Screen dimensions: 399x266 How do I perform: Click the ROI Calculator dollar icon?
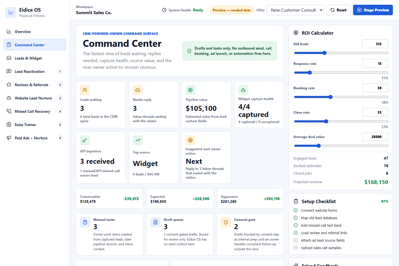tap(296, 33)
